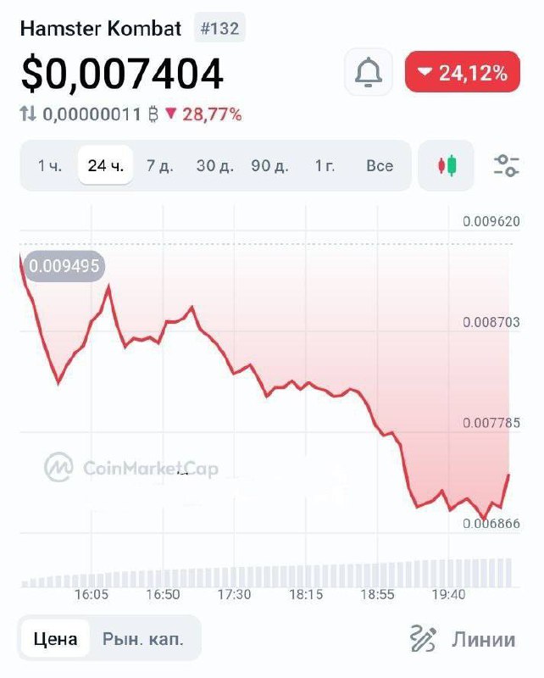This screenshot has width=544, height=678.
Task: Switch chart to 7 д. range
Action: coord(160,165)
